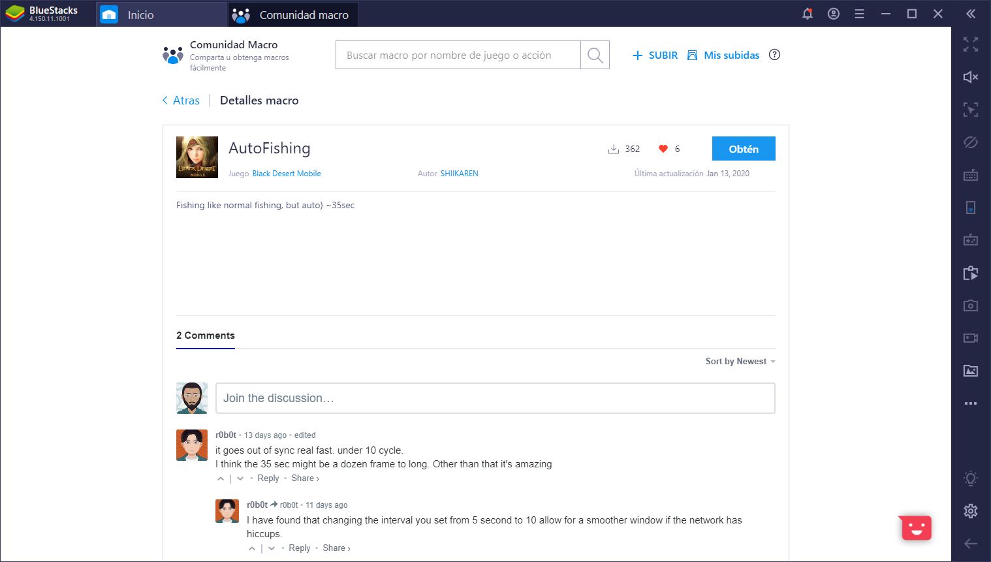The image size is (991, 562).
Task: Open the hamburger menu in title bar
Action: pos(860,14)
